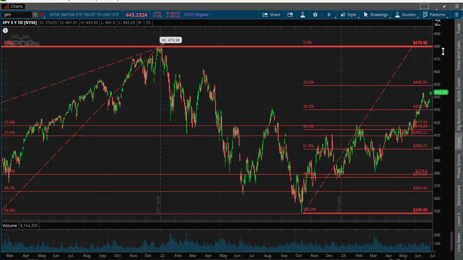Click the 38.2% Fibonacci label right side
This screenshot has height=260, width=463.
point(309,107)
